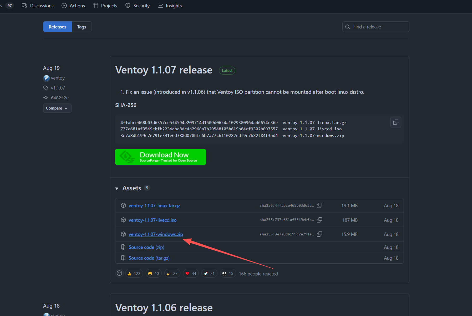Click the ventoy author avatar
The width and height of the screenshot is (472, 316).
(46, 78)
